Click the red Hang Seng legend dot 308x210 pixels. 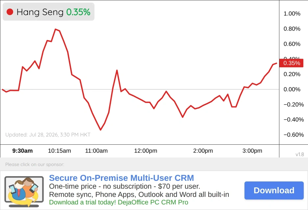click(x=10, y=12)
